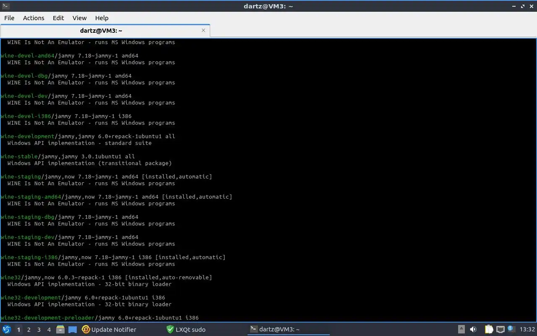Open Update Notifier taskbar entry
This screenshot has width=537, height=336.
pyautogui.click(x=122, y=330)
